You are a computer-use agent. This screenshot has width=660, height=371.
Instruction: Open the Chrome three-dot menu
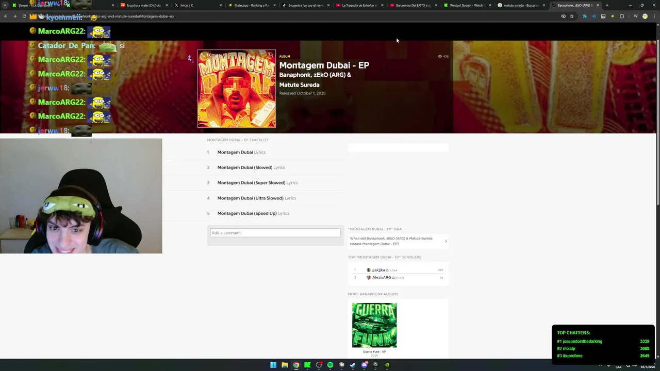(x=654, y=16)
